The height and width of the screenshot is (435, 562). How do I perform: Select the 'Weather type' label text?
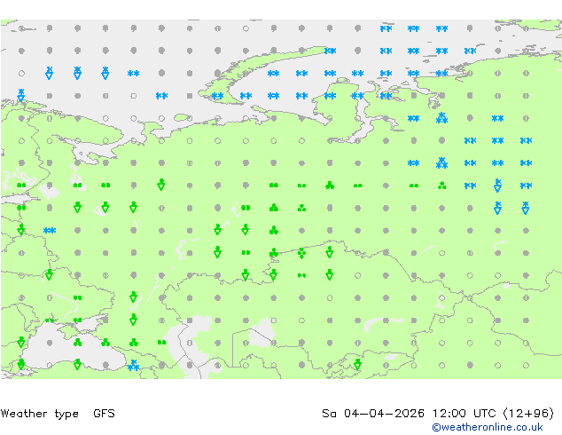tap(39, 414)
